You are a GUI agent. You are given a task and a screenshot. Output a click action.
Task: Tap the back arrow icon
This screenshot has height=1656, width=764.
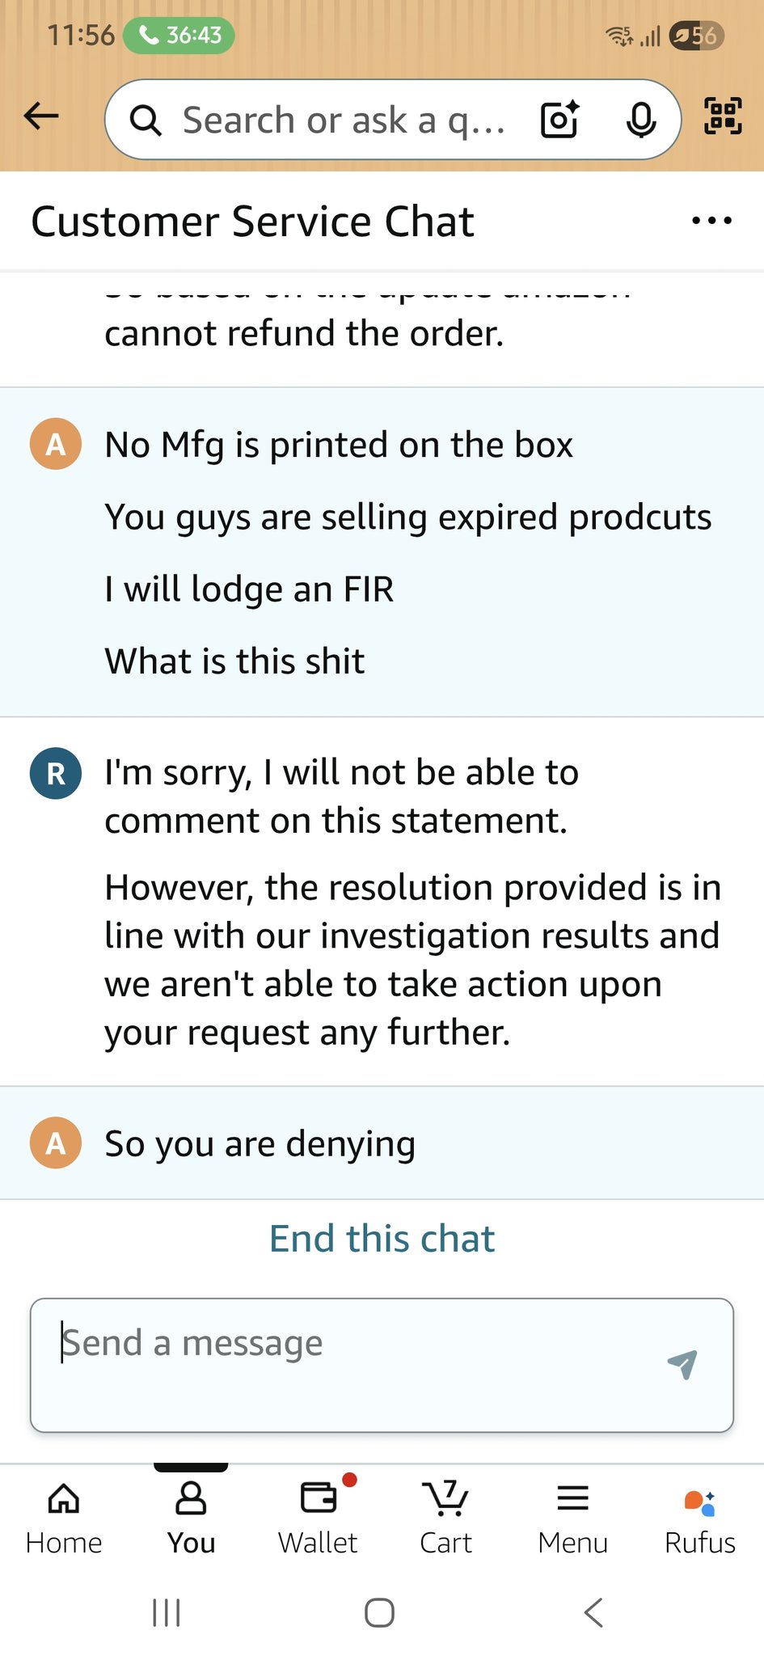click(x=42, y=116)
